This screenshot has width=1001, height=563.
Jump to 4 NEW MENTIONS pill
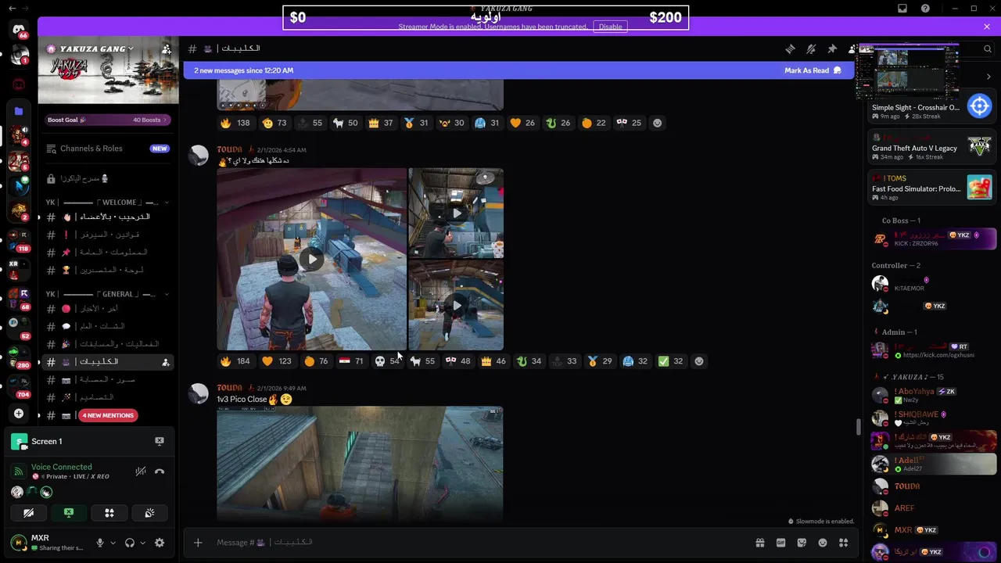[x=108, y=415]
